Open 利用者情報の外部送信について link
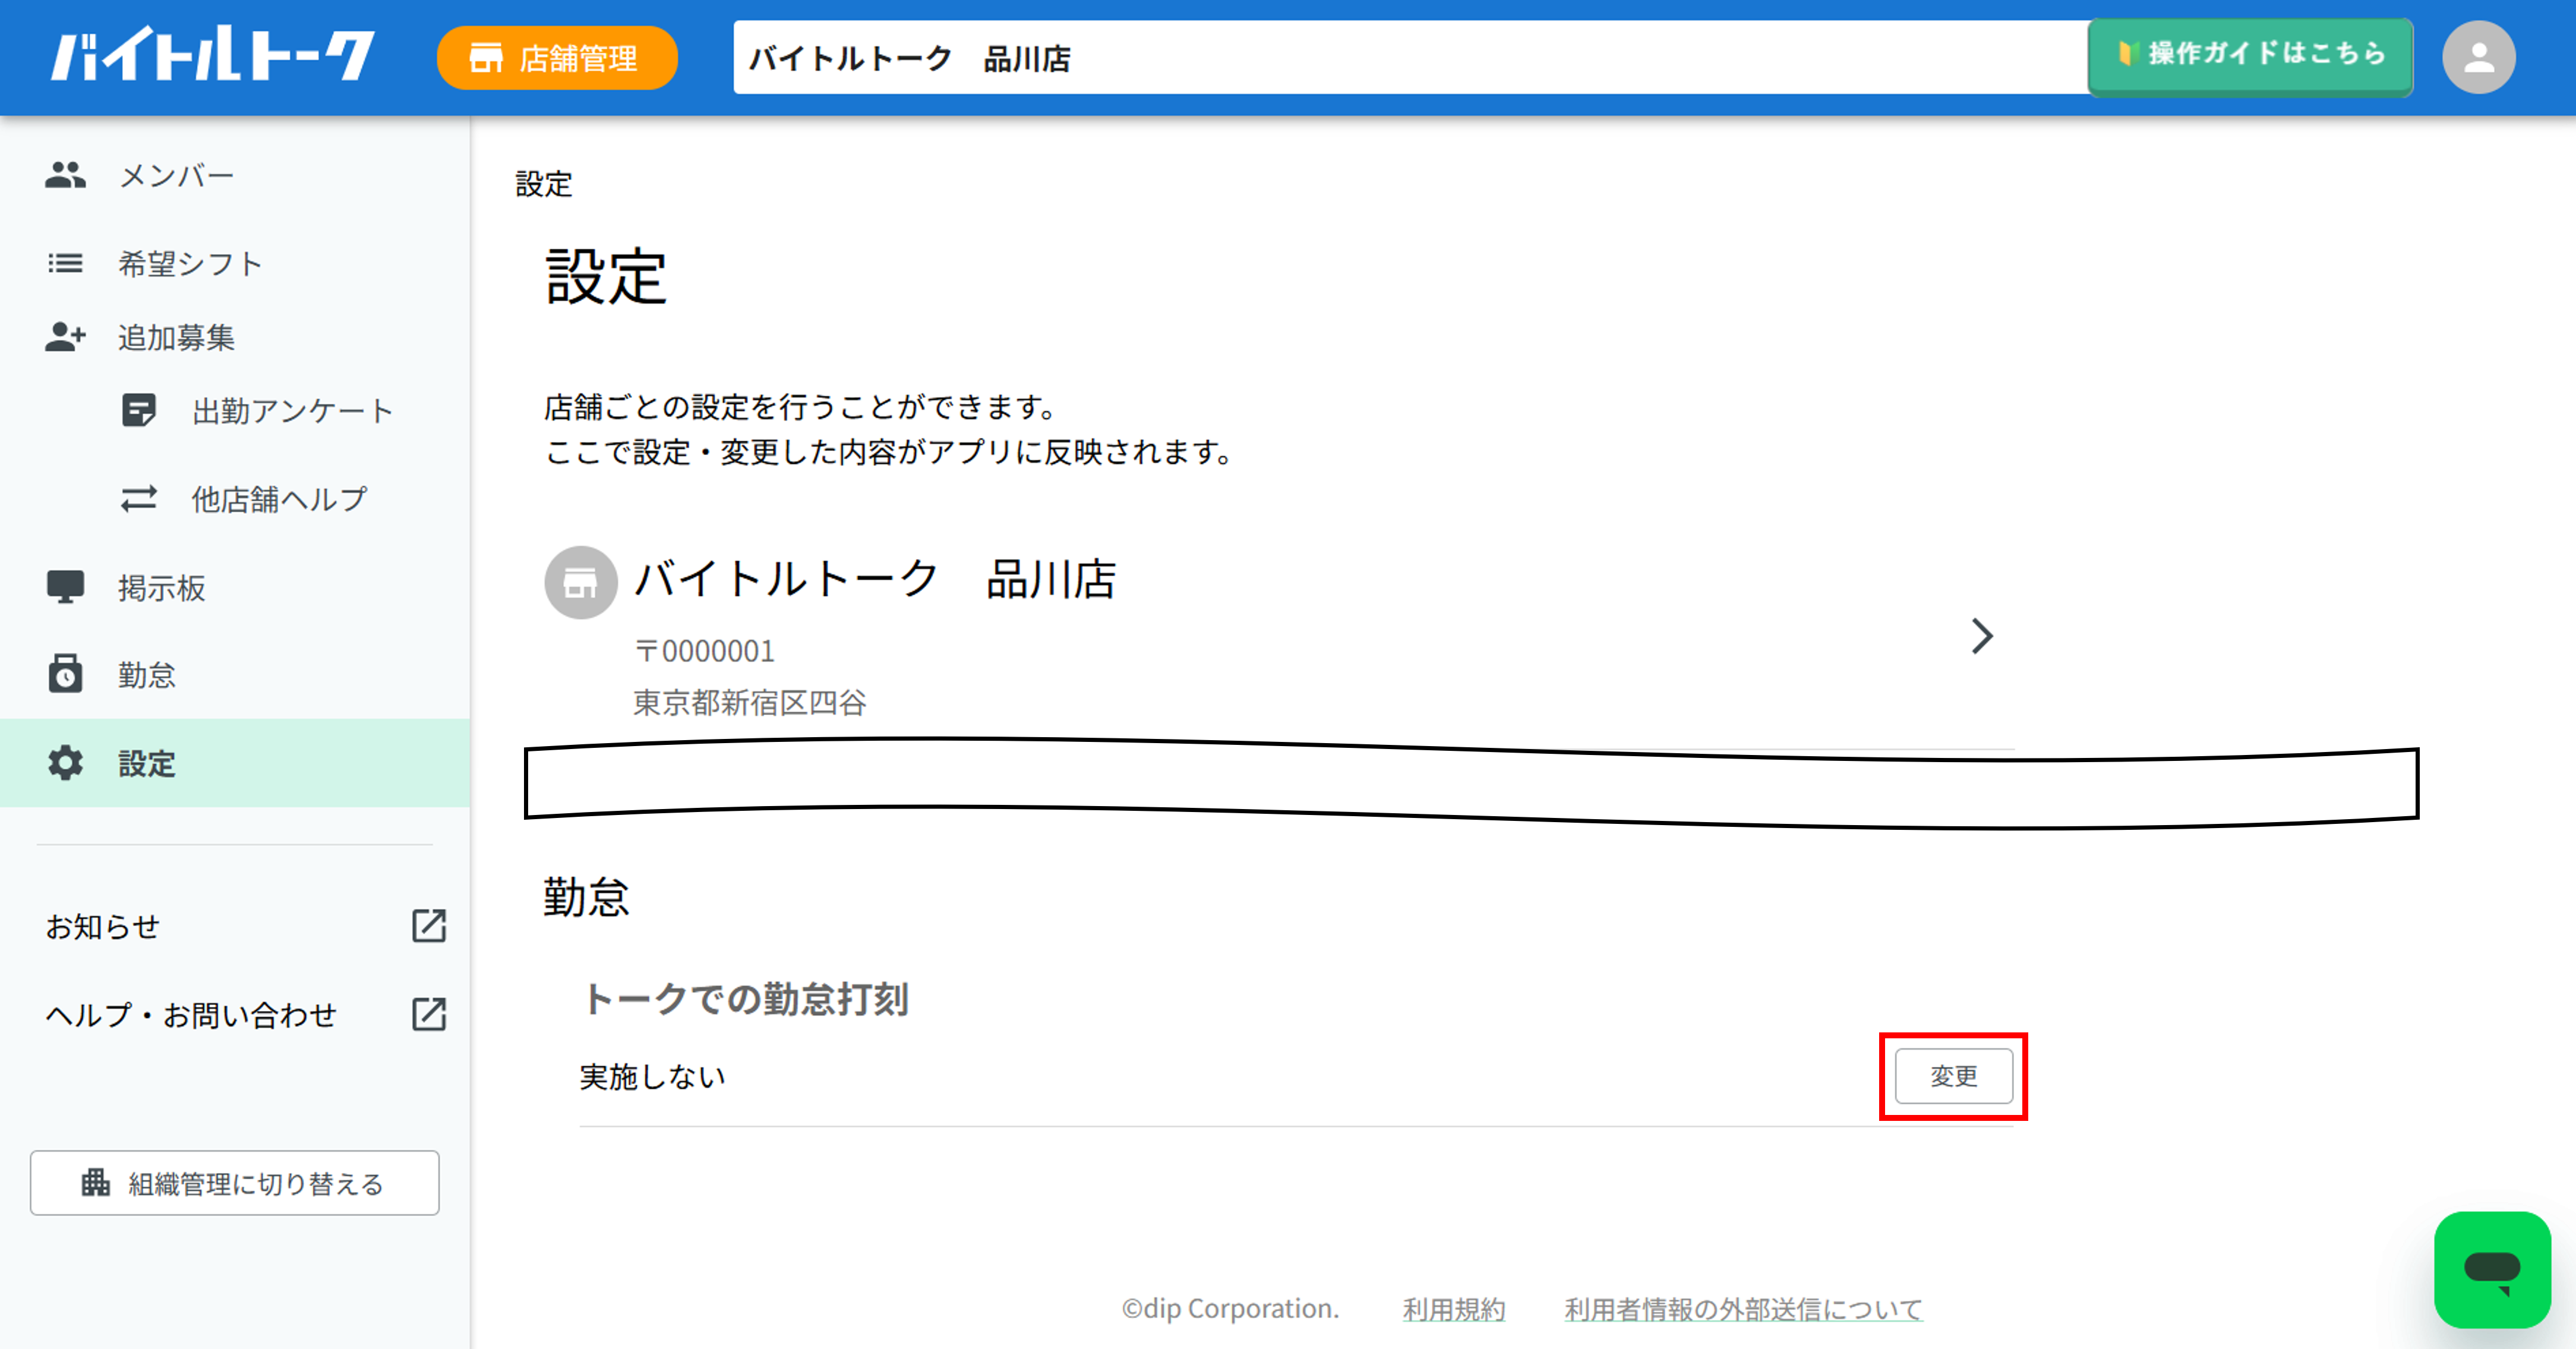 (1744, 1309)
